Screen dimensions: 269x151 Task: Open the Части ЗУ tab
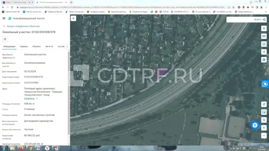tap(49, 47)
